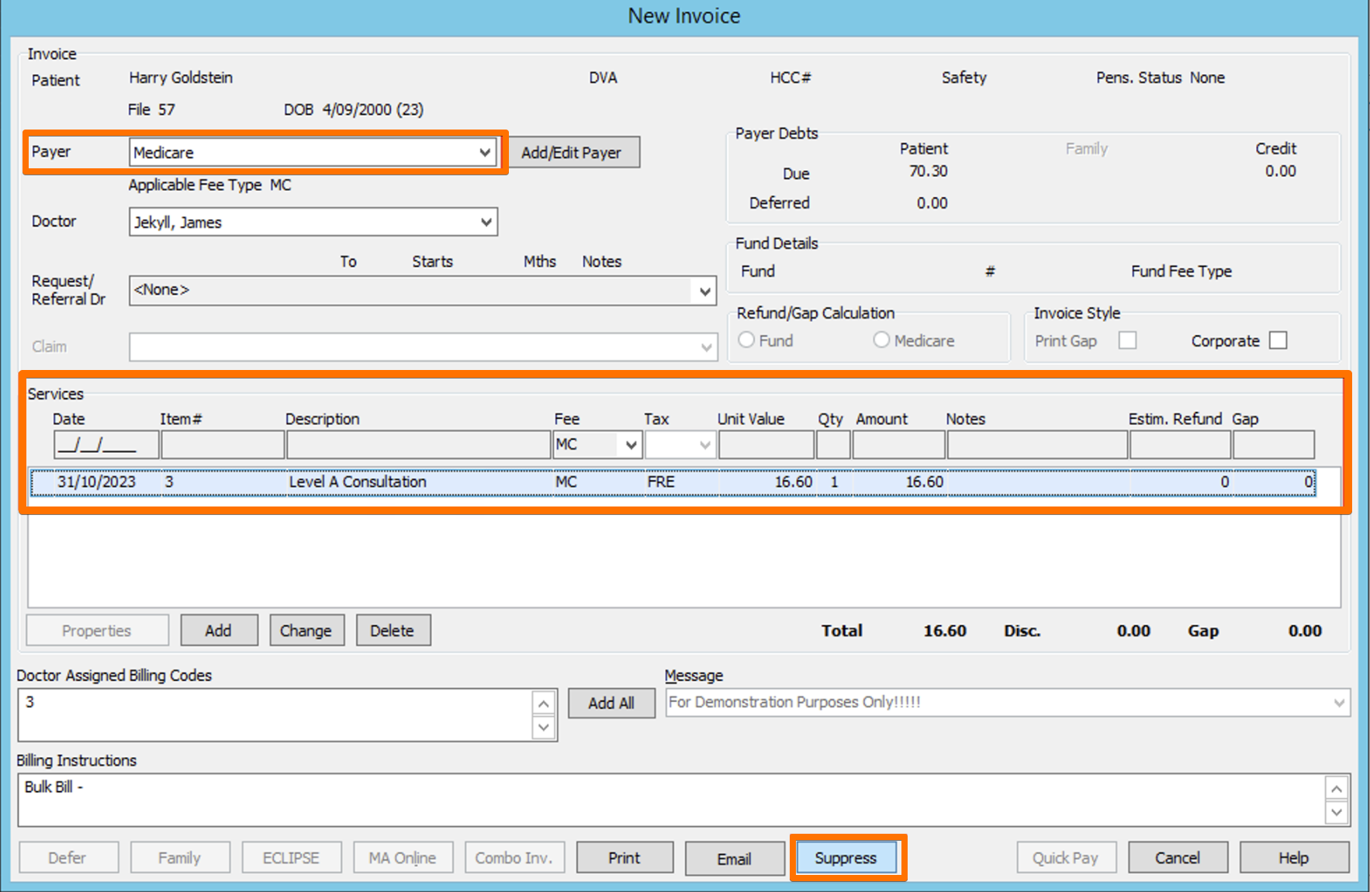Open the Request/Referral Dr dropdown
Image resolution: width=1370 pixels, height=892 pixels.
[423, 290]
